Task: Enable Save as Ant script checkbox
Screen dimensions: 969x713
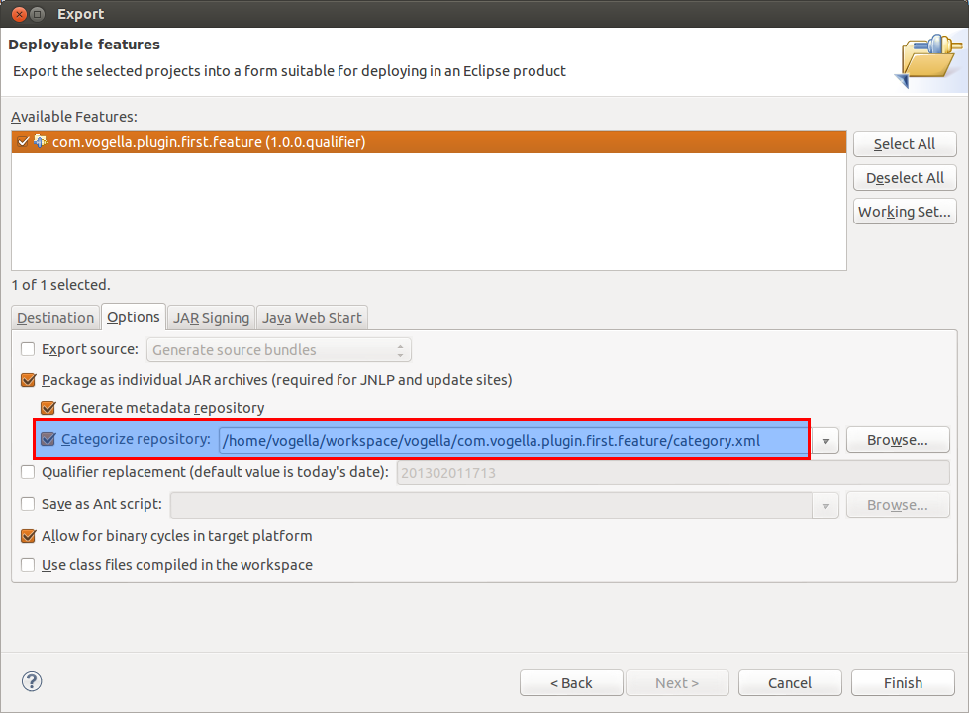Action: [28, 504]
